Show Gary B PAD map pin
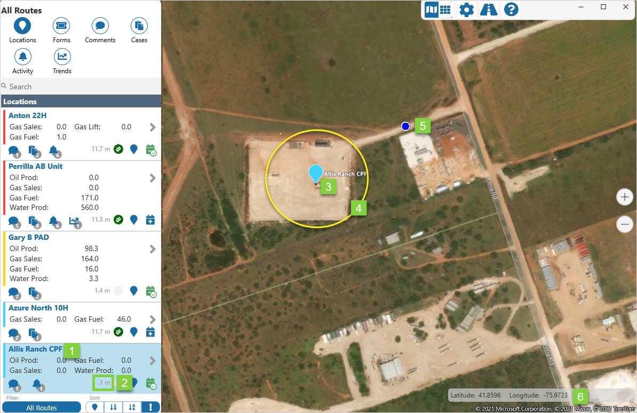This screenshot has width=637, height=413. point(134,291)
